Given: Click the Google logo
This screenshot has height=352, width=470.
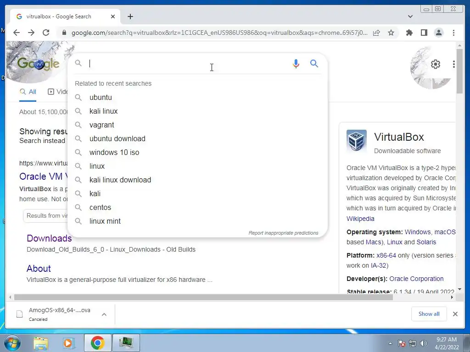Looking at the screenshot, I should [x=38, y=63].
